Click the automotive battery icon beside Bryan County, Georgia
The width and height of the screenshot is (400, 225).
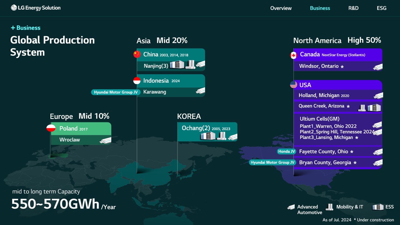[x=378, y=162]
